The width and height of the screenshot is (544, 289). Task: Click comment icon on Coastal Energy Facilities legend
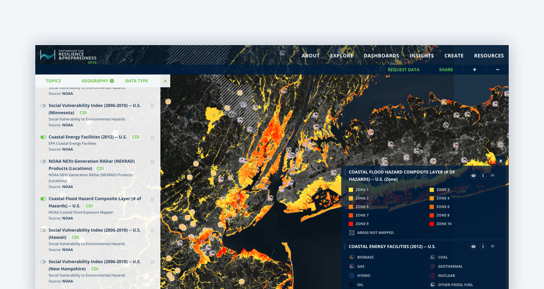492,246
